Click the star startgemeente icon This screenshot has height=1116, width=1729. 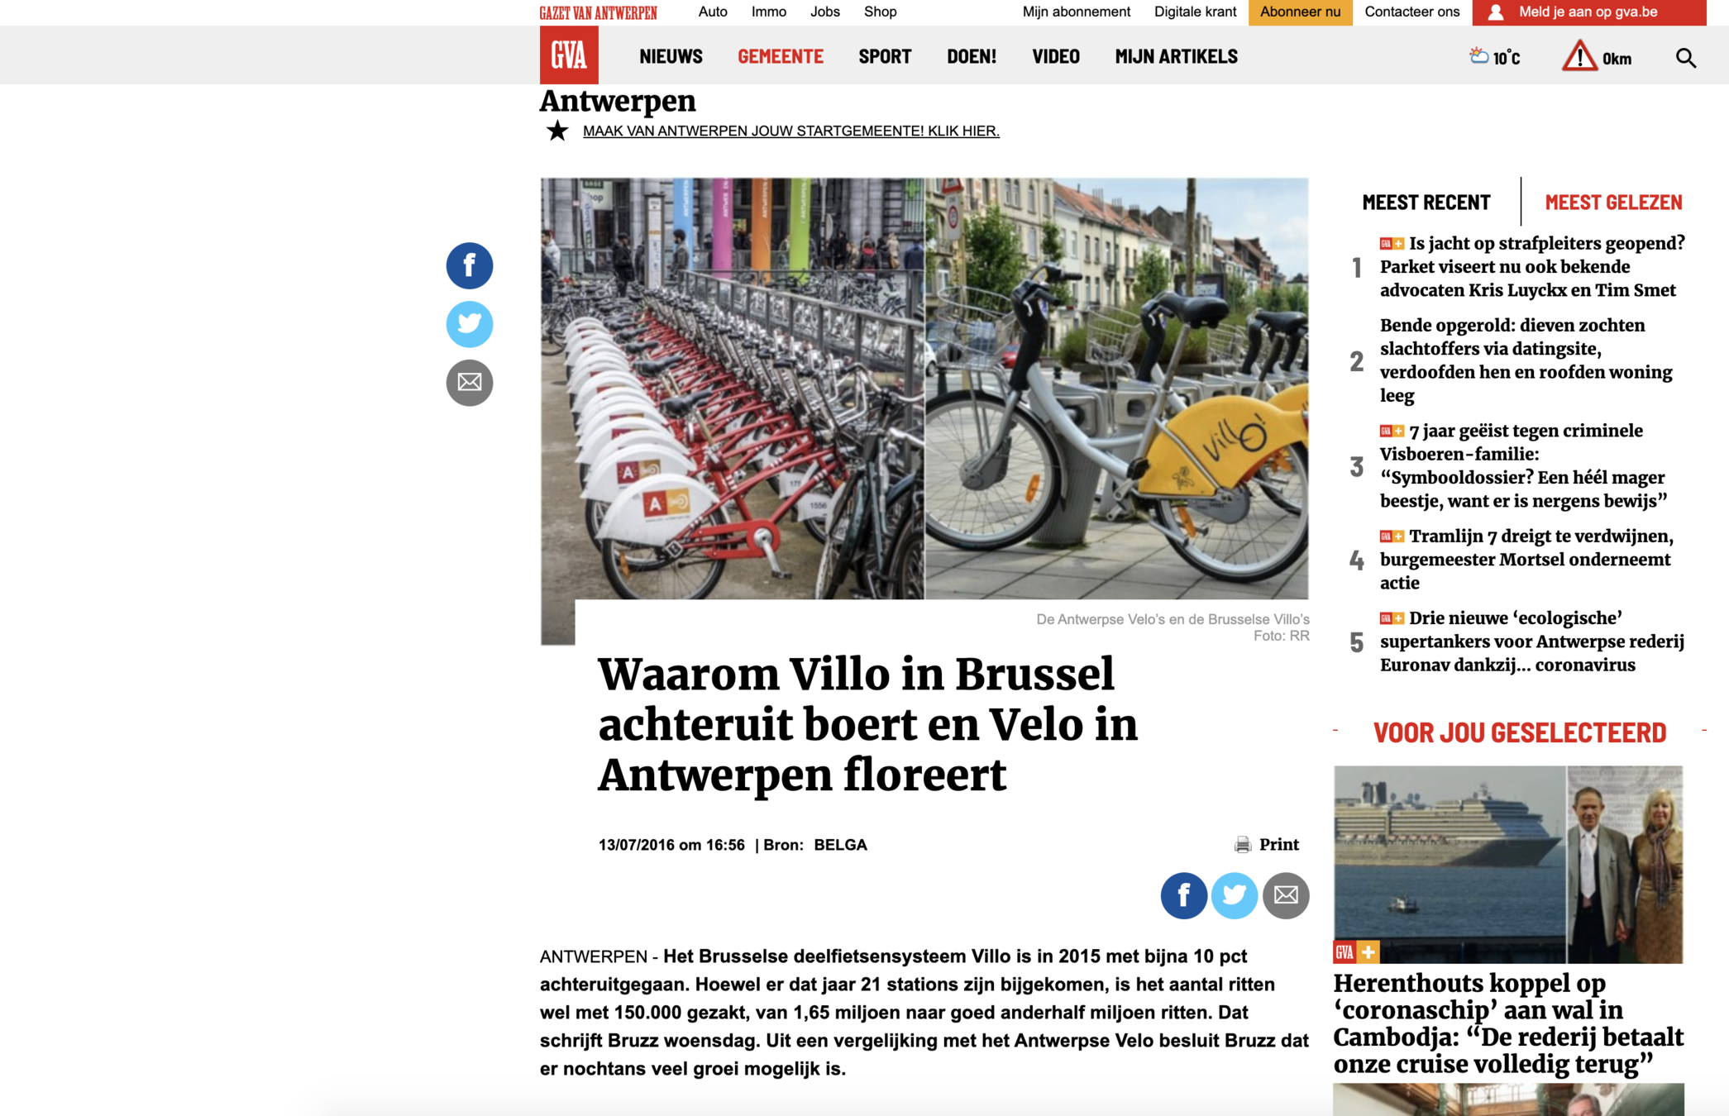click(x=557, y=131)
